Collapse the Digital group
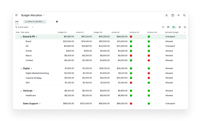This screenshot has width=201, height=121. click(x=21, y=69)
